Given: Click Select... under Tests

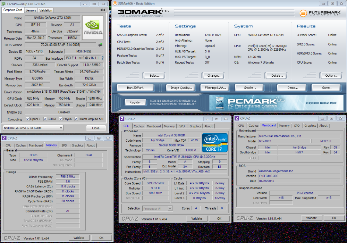Looking at the screenshot, I should [155, 76].
